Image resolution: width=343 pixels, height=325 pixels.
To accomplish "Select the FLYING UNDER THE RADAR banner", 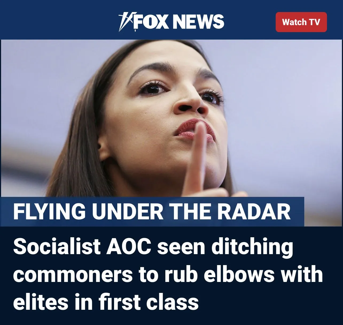I will point(152,212).
